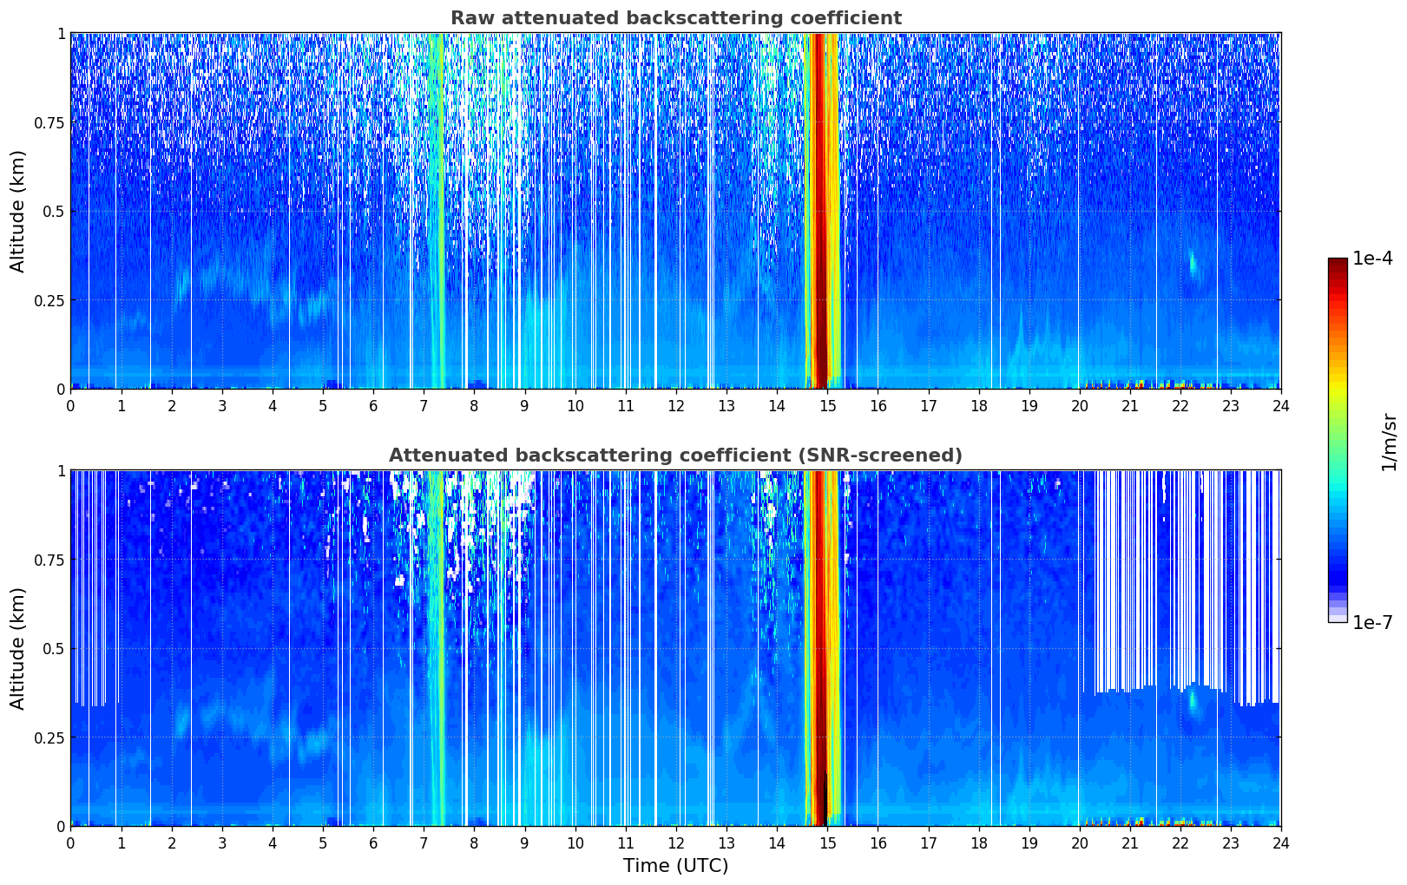Screen dimensions: 1407x885
Task: Click the red high-backscatter column near 15 UTC, SNR-screened plot
Action: click(819, 648)
